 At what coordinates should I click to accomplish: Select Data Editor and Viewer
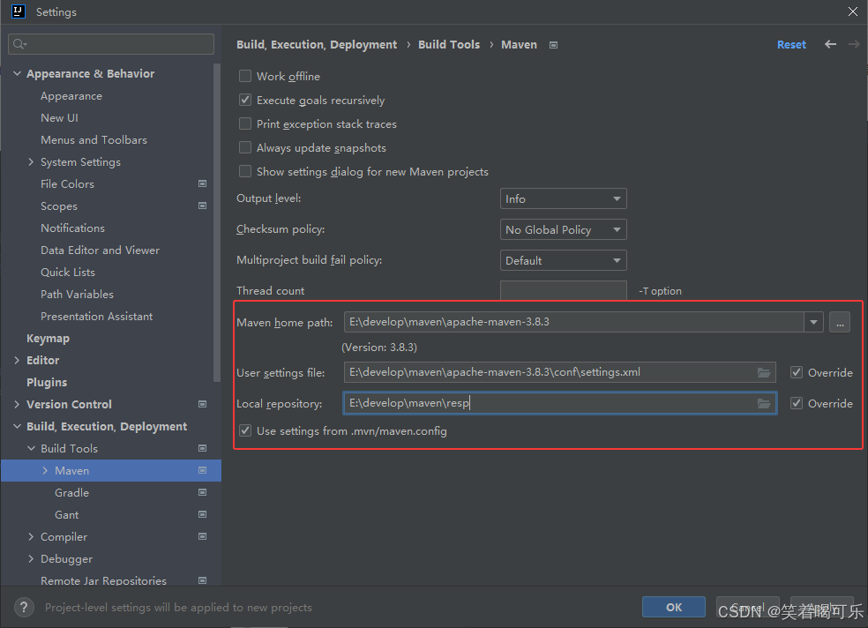click(x=101, y=250)
